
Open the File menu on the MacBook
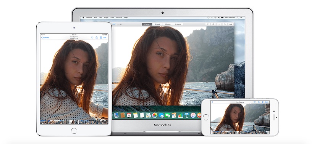(95, 18)
